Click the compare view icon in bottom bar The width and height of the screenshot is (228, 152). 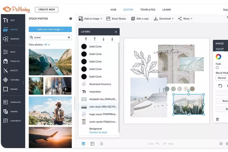click(101, 144)
